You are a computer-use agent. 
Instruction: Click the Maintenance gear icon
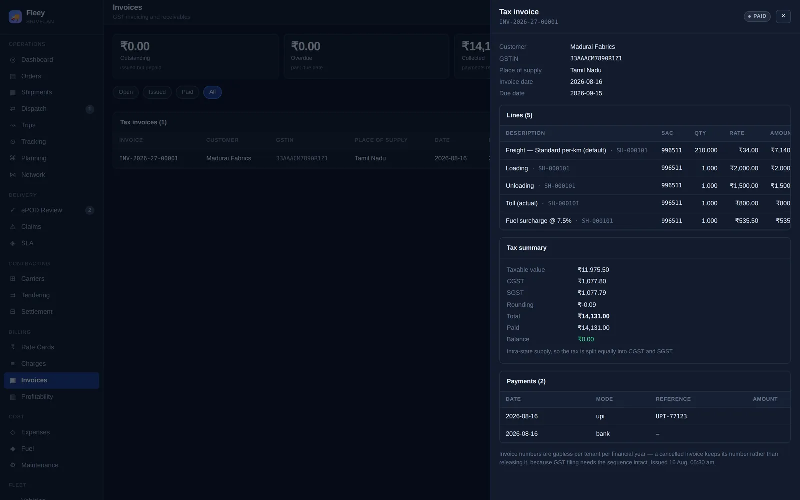click(x=13, y=465)
